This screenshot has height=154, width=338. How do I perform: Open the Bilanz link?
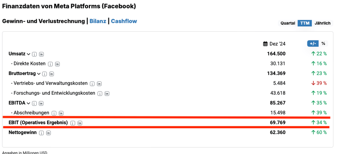(x=98, y=21)
